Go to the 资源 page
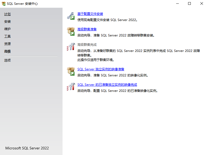The width and height of the screenshot is (207, 155). tap(7, 44)
